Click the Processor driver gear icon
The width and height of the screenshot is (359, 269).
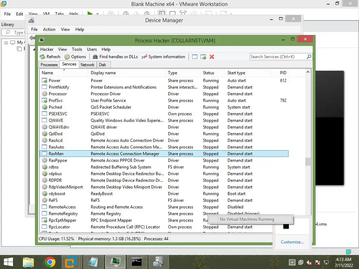pos(45,94)
